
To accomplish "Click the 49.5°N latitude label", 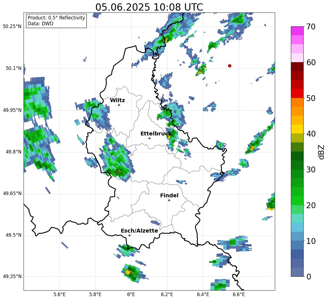I will 14,235.
